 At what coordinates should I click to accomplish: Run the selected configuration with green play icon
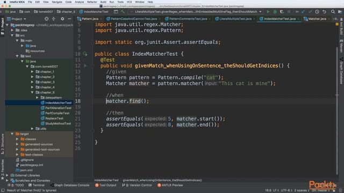click(268, 12)
